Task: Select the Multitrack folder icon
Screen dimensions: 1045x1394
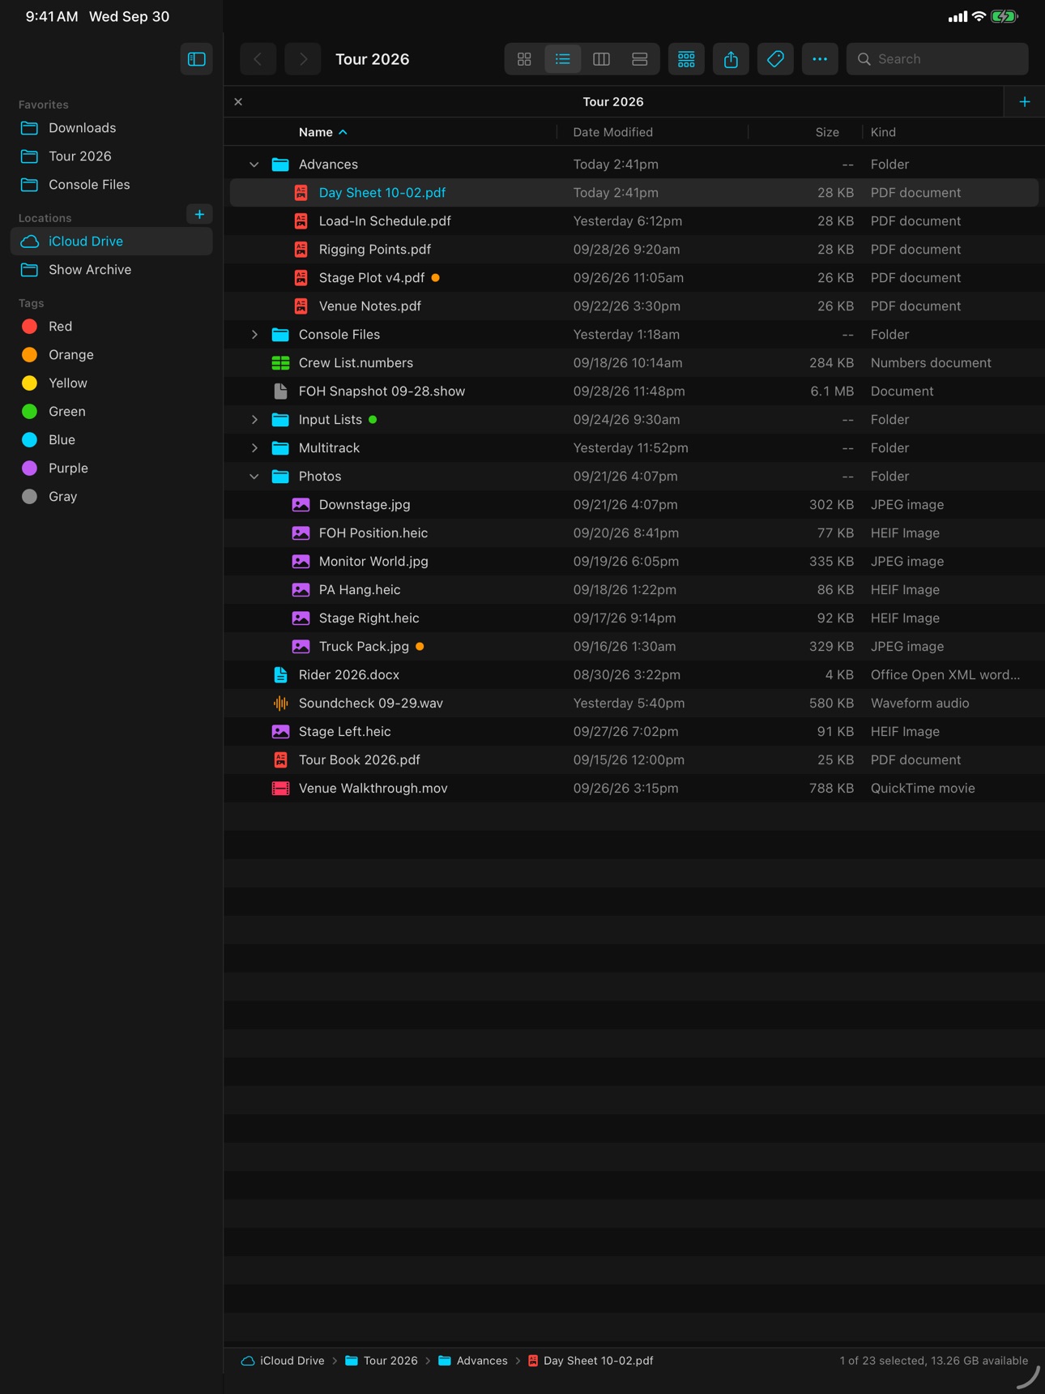Action: (x=280, y=448)
